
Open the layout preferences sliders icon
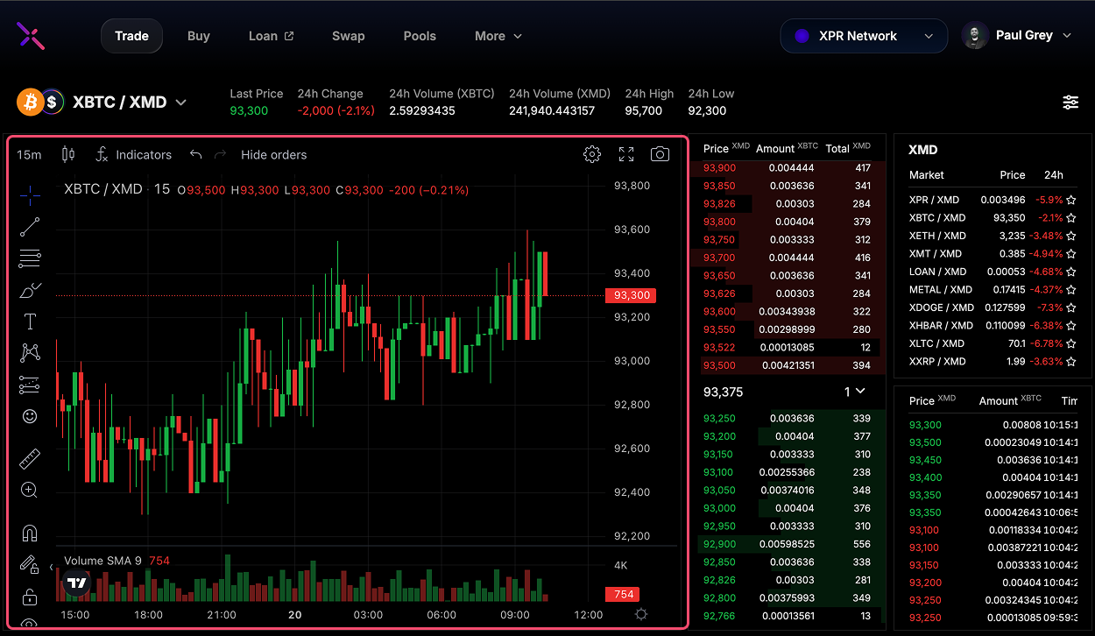(1070, 102)
